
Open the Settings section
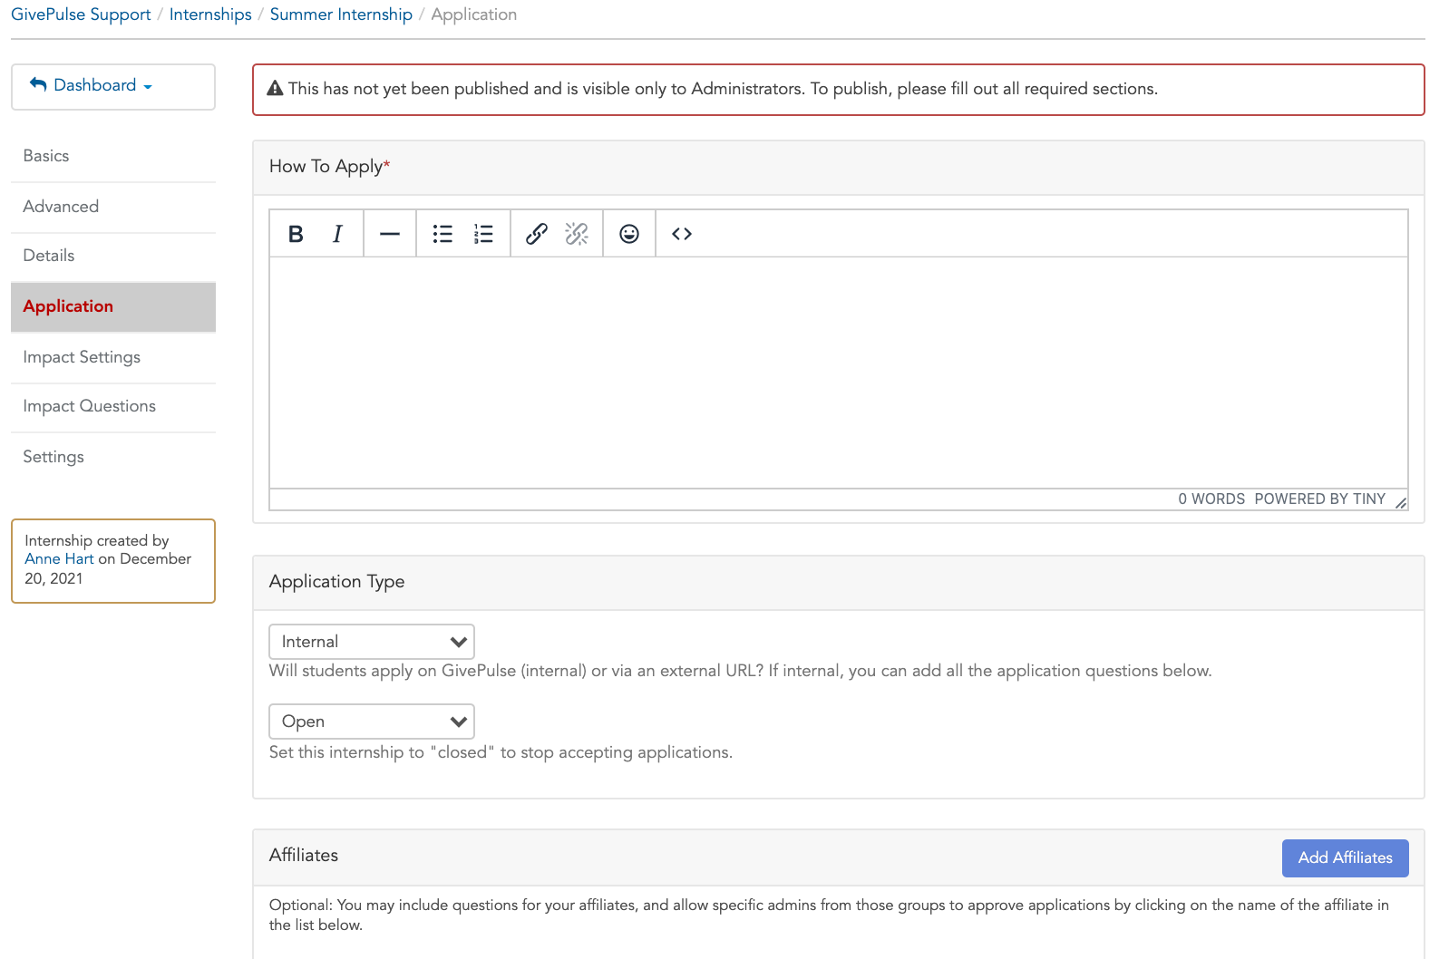click(x=113, y=457)
